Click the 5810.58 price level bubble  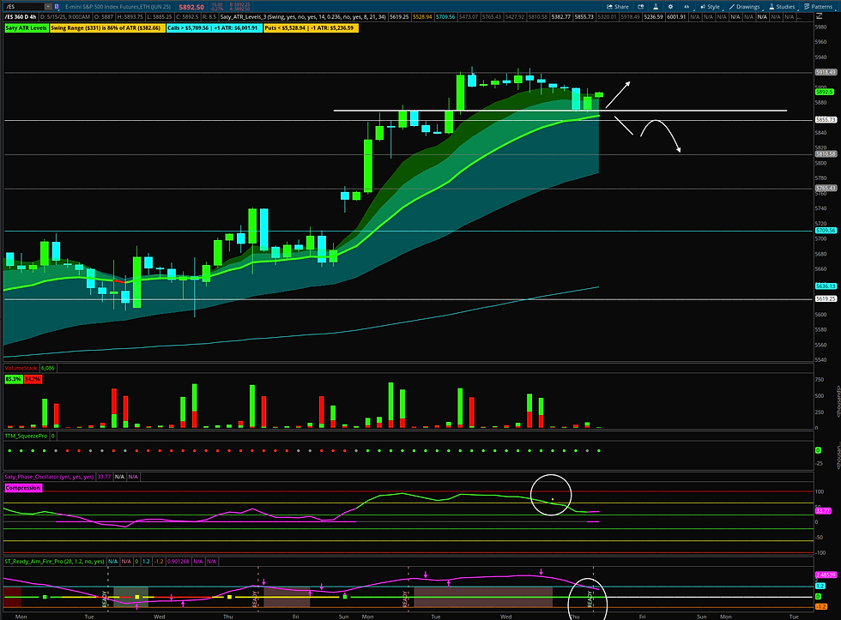click(826, 153)
